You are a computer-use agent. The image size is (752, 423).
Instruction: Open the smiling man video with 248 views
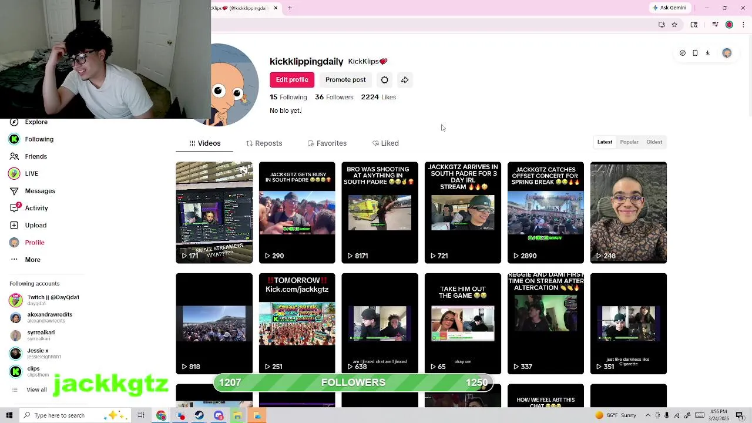628,213
